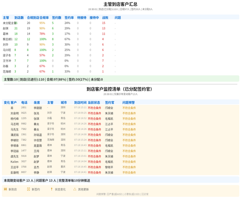Click customer name Kailen

pos(14,162)
